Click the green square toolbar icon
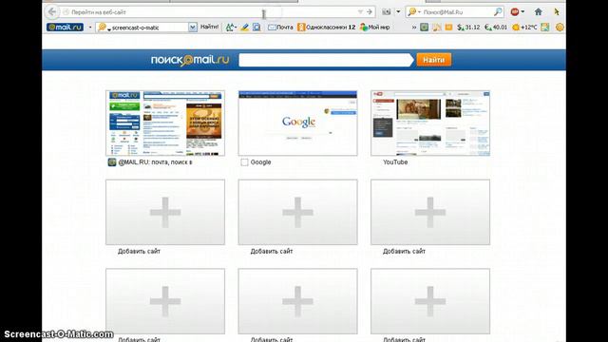This screenshot has height=342, width=608. 425,28
